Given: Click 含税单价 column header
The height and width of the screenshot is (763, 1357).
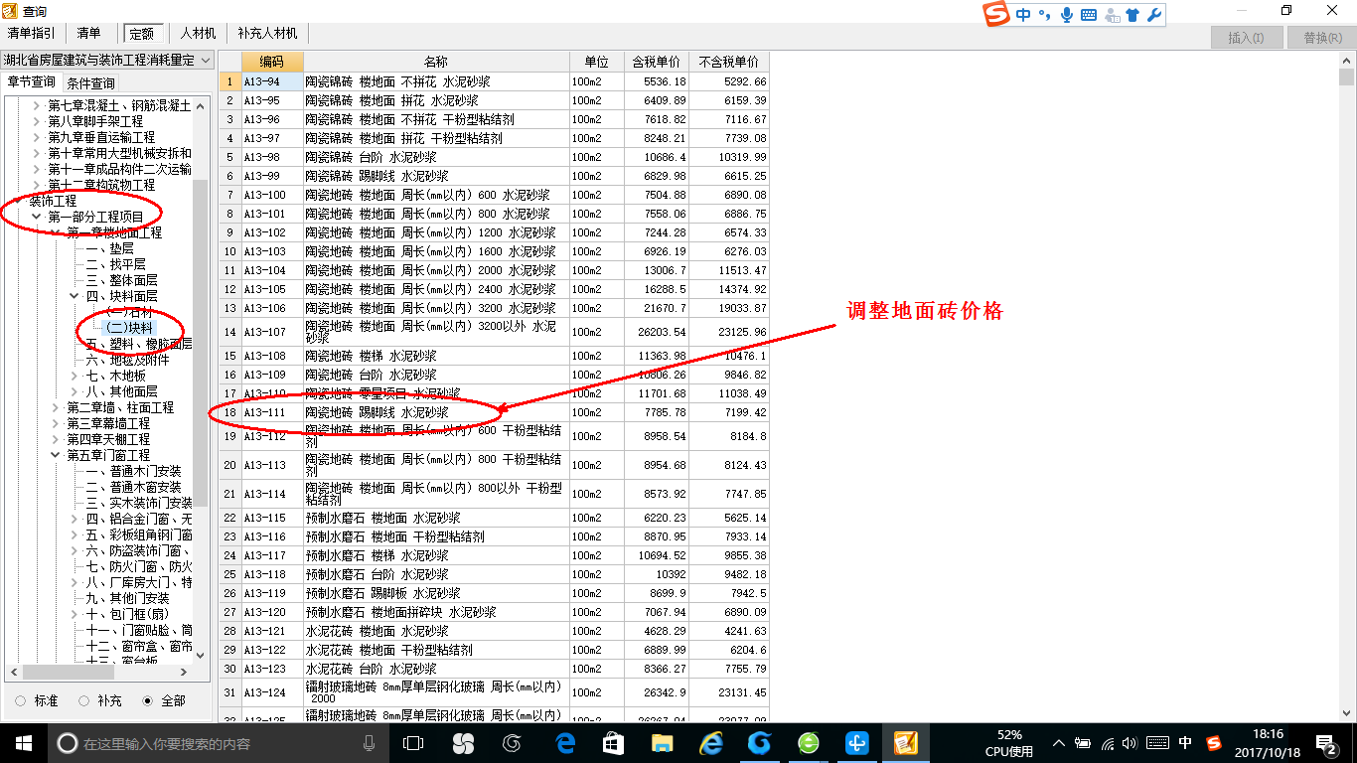Looking at the screenshot, I should 656,62.
